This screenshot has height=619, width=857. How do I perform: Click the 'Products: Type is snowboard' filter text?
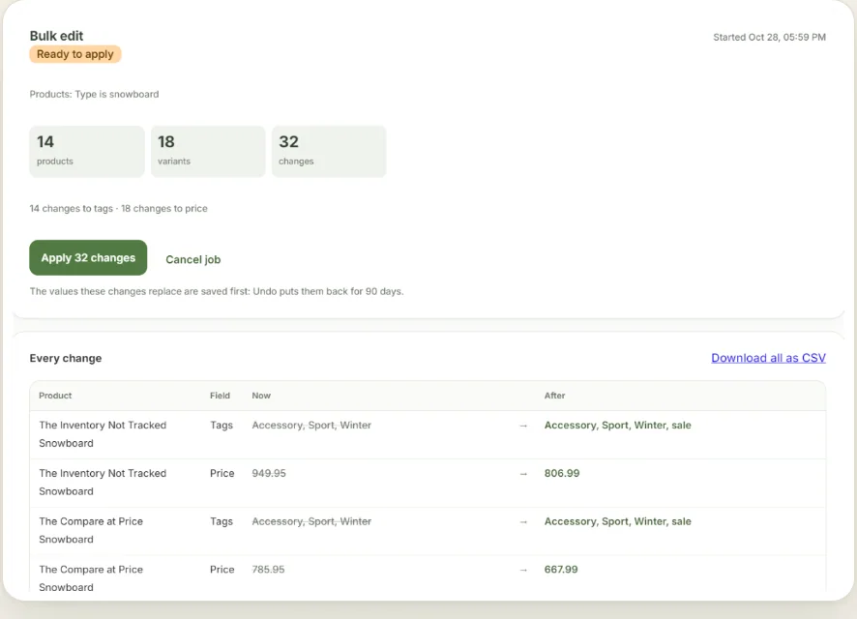(x=94, y=94)
